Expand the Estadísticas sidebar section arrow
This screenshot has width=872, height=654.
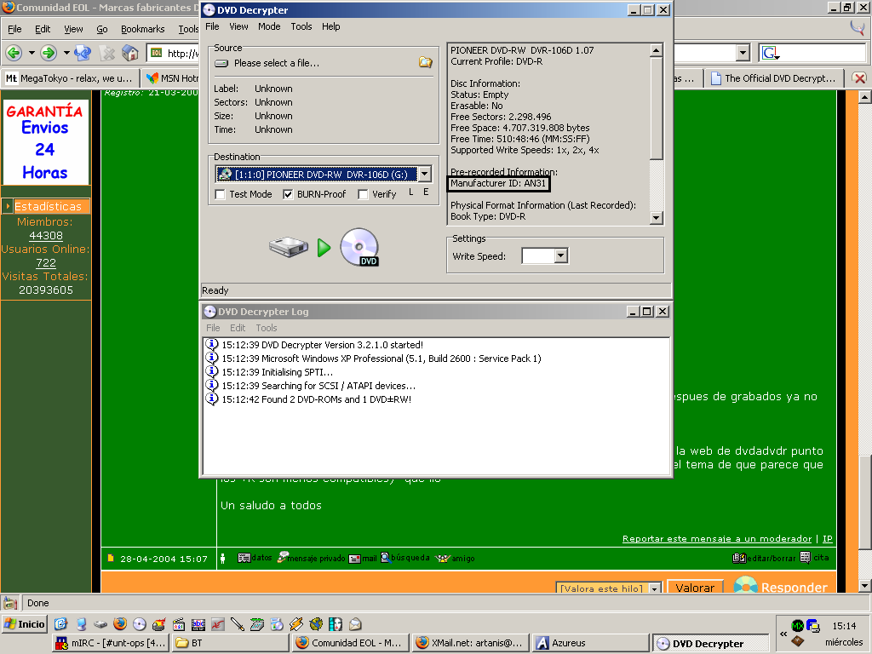pos(7,206)
